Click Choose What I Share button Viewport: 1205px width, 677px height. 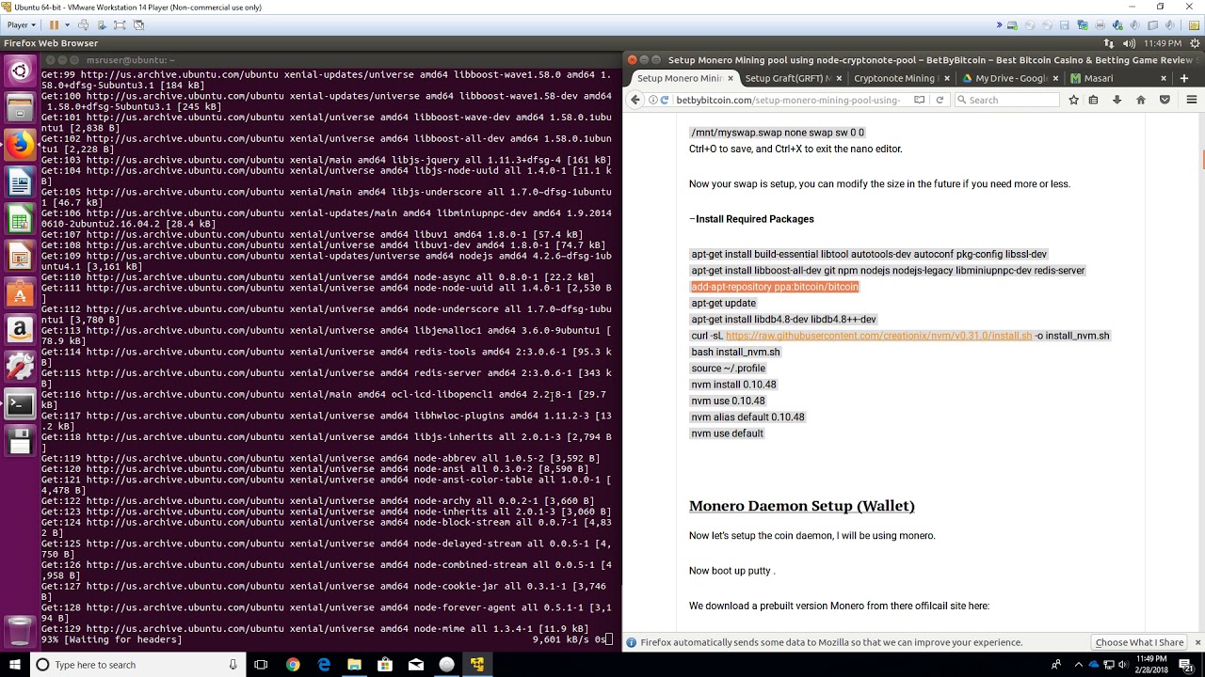pyautogui.click(x=1139, y=642)
